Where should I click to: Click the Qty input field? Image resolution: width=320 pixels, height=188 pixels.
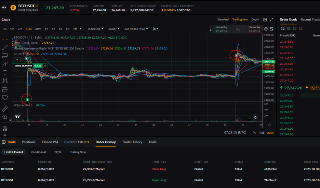coord(238,29)
